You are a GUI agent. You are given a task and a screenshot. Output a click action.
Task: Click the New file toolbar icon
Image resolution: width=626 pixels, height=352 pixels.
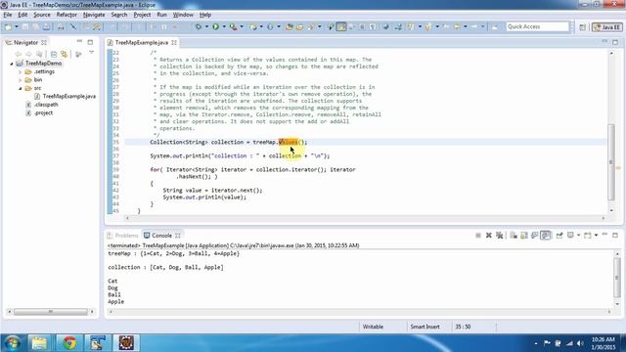8,26
